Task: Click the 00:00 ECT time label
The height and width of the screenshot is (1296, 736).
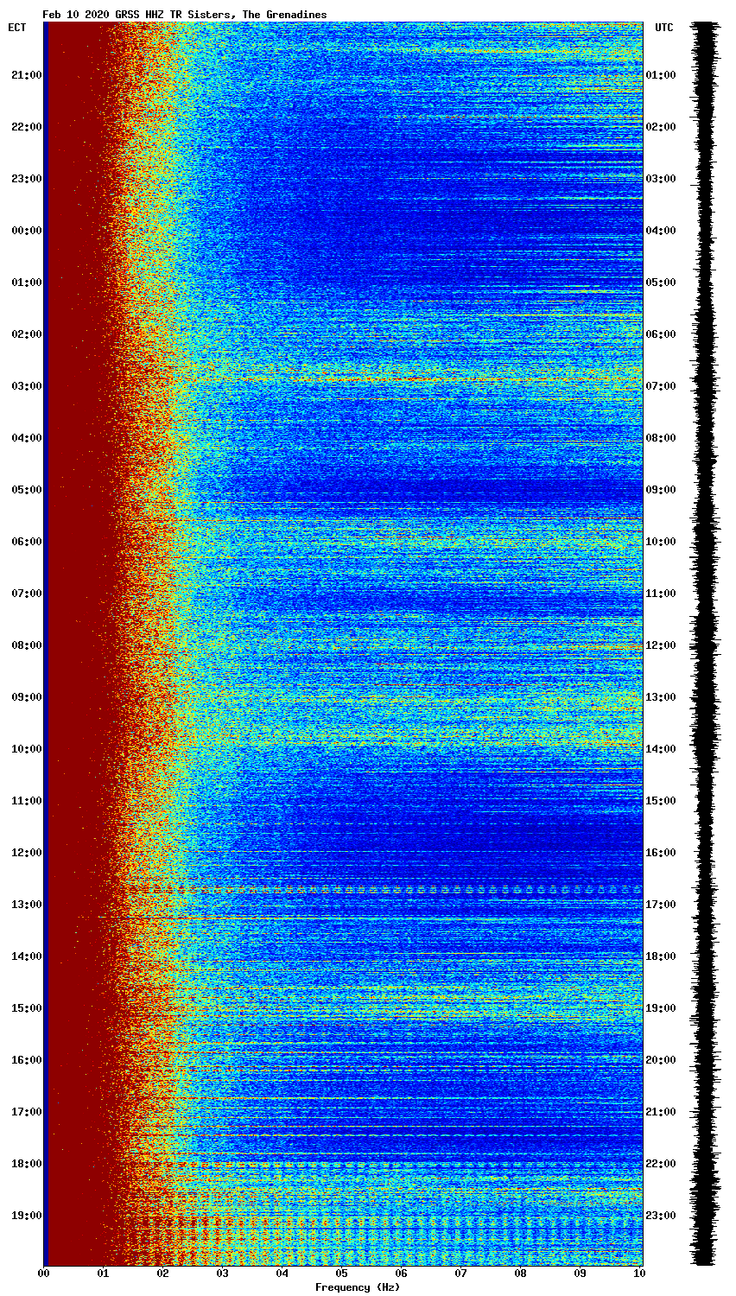Action: tap(25, 231)
